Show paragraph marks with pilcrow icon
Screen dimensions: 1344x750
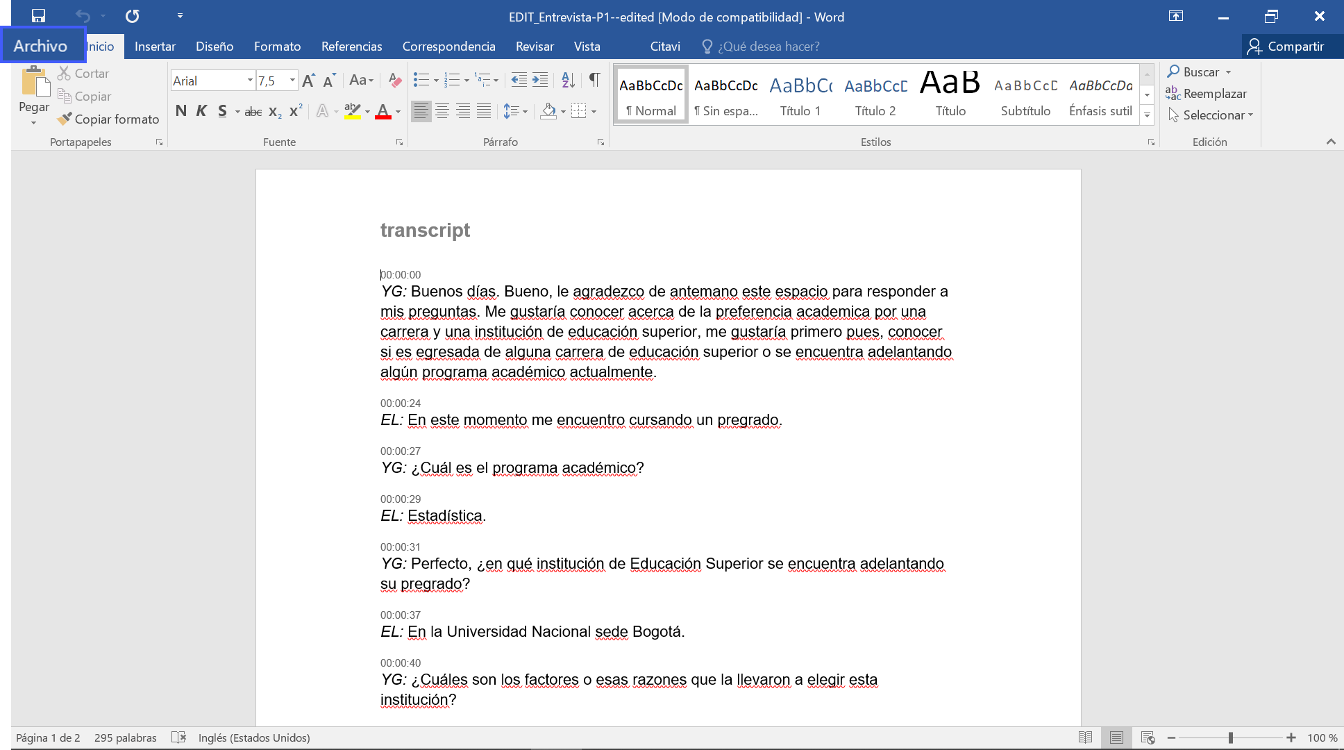coord(595,81)
